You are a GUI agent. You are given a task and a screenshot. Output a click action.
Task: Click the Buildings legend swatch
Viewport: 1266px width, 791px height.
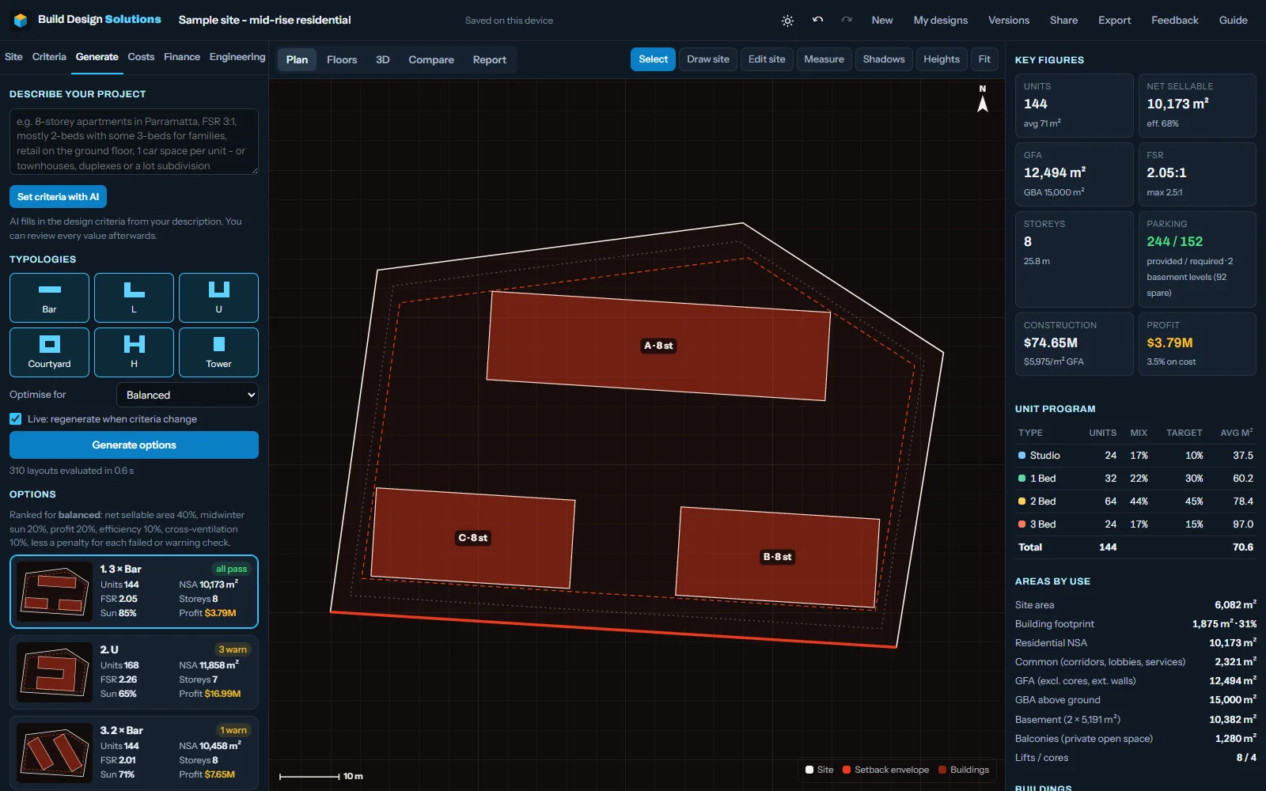pyautogui.click(x=942, y=770)
